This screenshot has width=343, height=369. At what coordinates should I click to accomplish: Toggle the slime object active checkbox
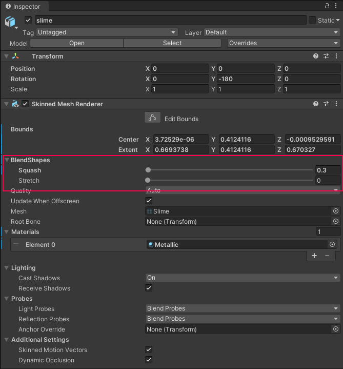(28, 21)
